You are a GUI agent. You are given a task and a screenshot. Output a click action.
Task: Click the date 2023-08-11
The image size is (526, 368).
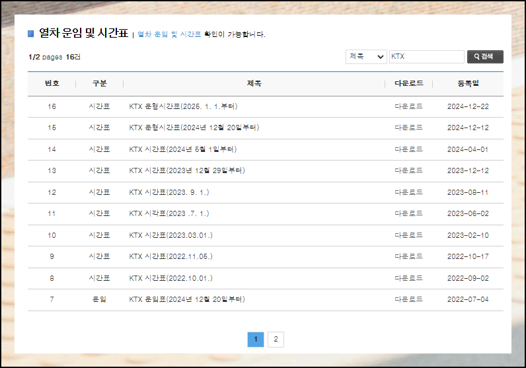coord(468,192)
